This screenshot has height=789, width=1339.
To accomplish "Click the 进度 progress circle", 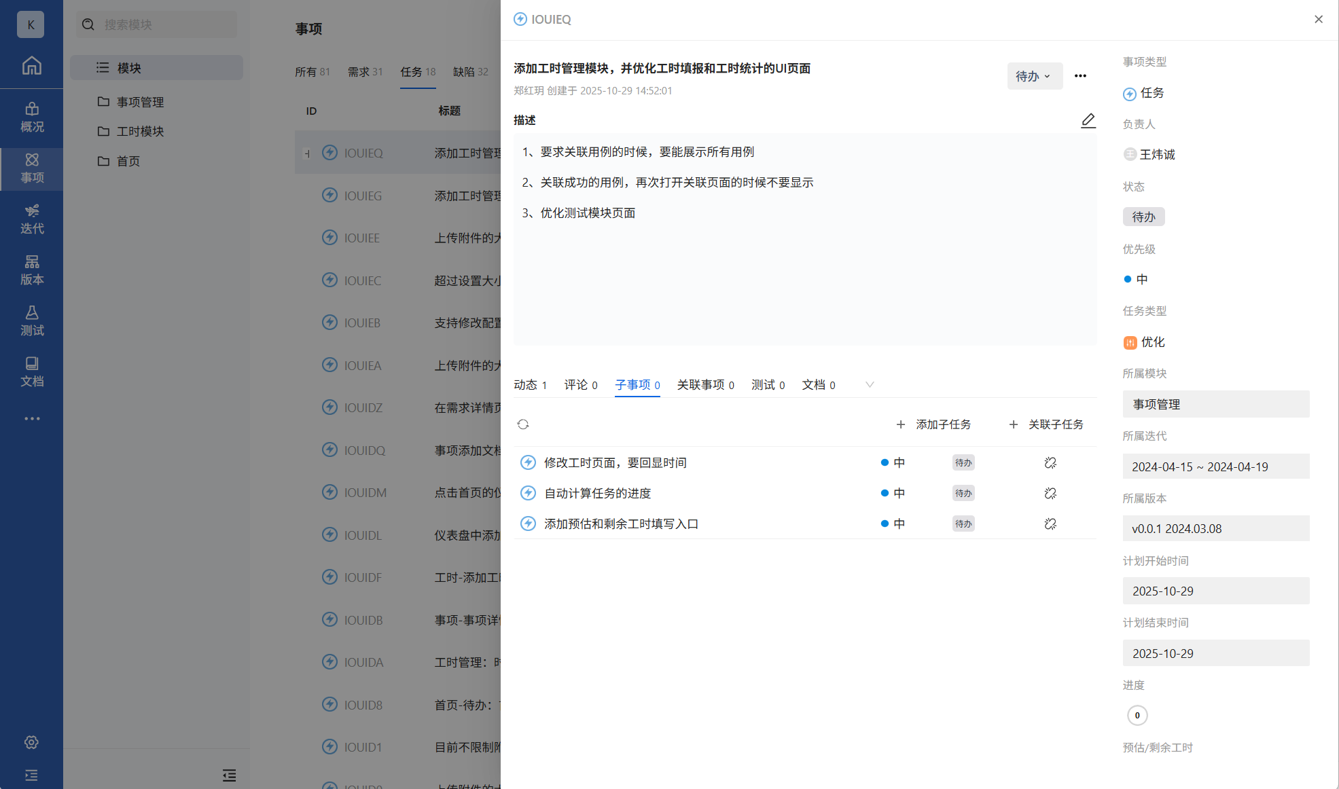I will [x=1137, y=715].
